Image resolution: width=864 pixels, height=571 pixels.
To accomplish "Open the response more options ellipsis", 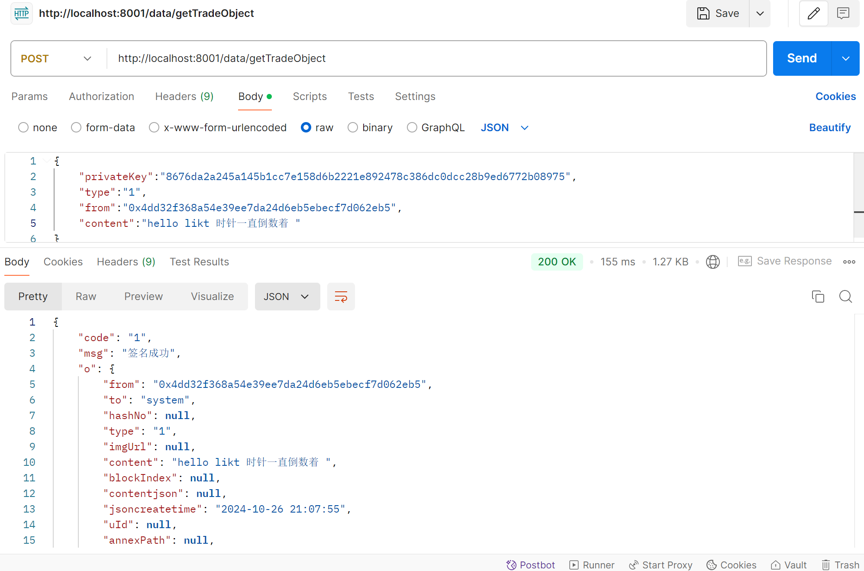I will (x=849, y=262).
